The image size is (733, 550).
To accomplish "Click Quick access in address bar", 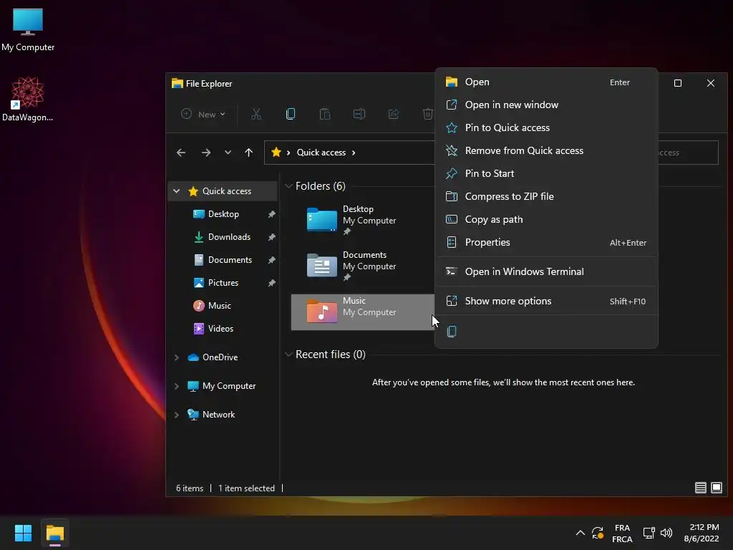I will click(x=321, y=153).
